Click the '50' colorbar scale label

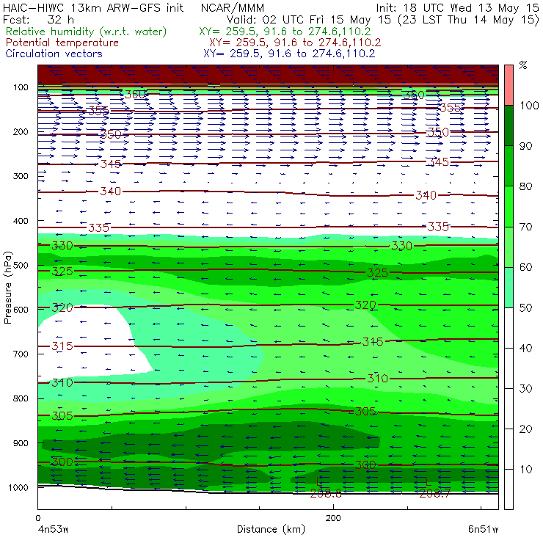[525, 308]
